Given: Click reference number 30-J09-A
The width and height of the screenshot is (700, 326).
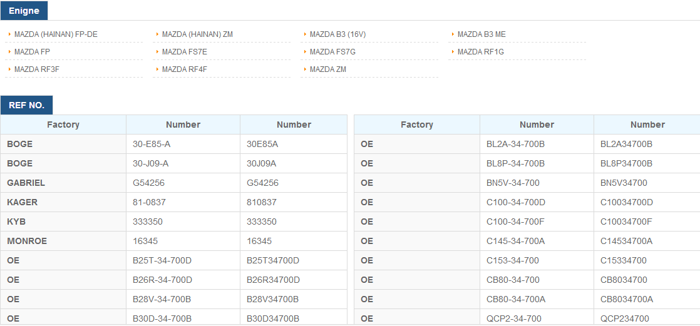Looking at the screenshot, I should pos(151,164).
